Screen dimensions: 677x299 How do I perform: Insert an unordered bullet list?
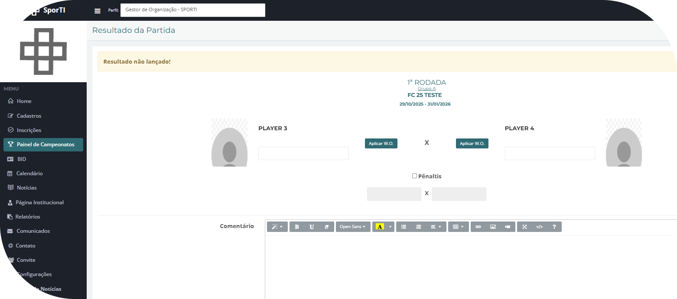click(x=404, y=227)
